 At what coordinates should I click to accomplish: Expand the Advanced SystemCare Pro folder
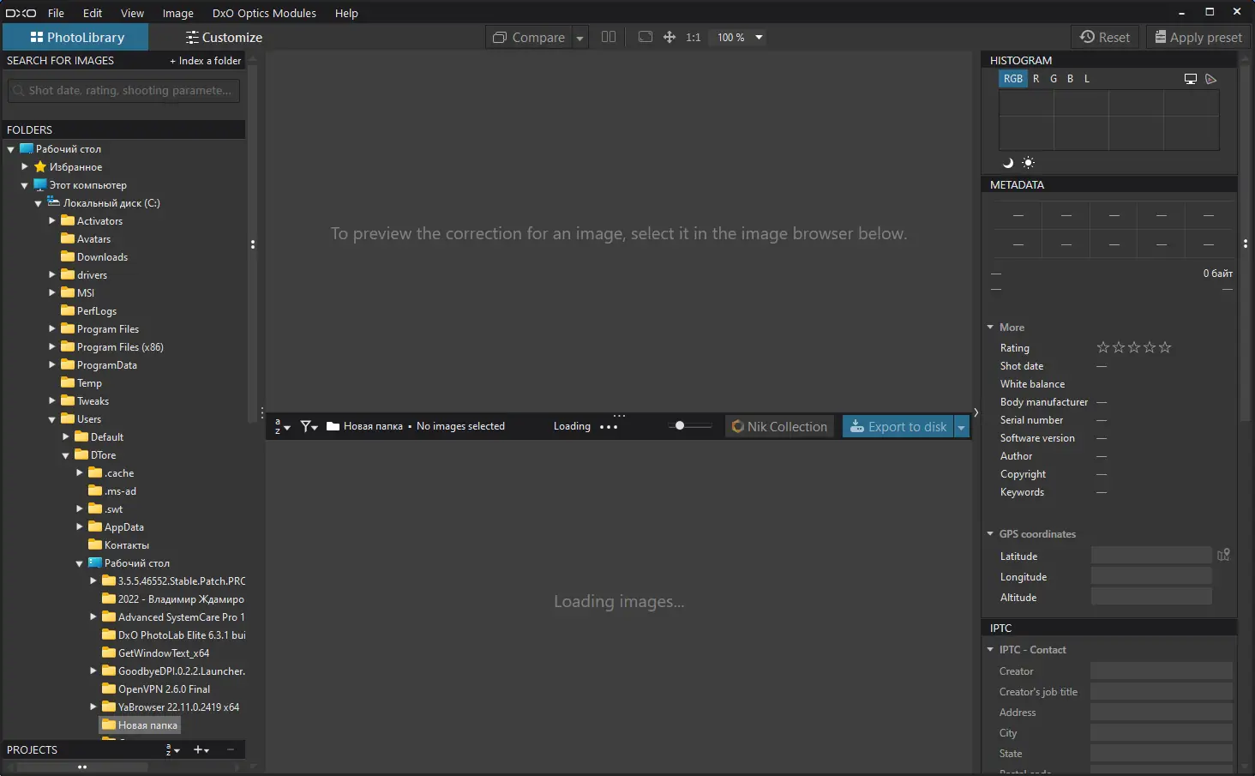[93, 617]
